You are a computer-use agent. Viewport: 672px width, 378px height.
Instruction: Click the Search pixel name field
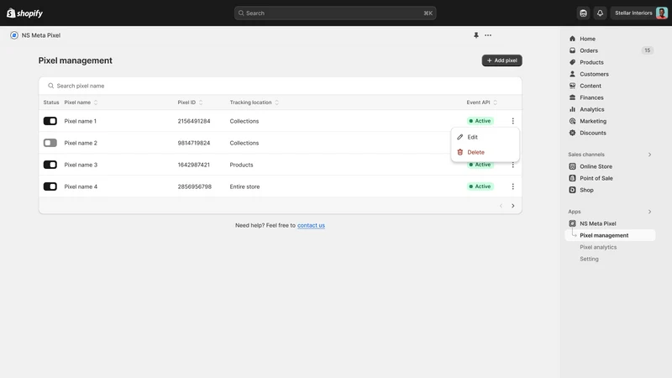point(281,86)
